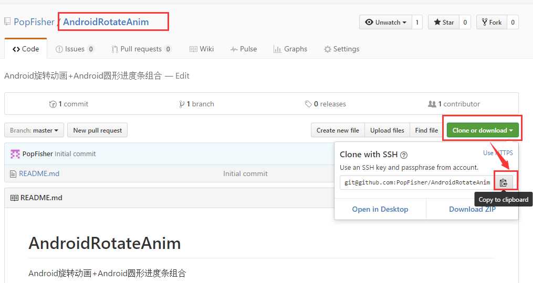Viewport: 533px width, 283px height.
Task: Open the Graphs tab
Action: [x=290, y=49]
